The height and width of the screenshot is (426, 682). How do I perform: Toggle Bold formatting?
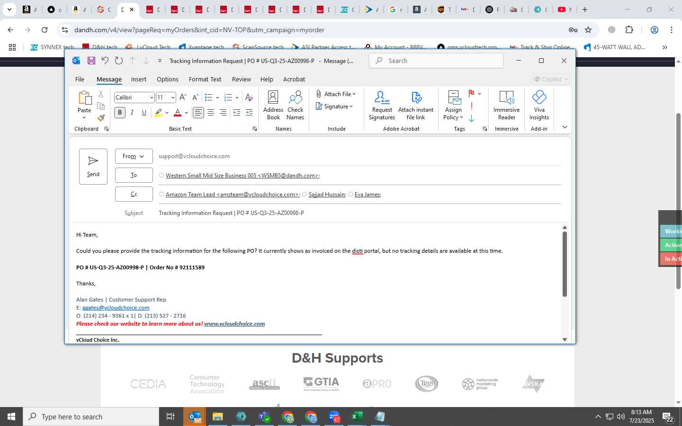(x=120, y=113)
